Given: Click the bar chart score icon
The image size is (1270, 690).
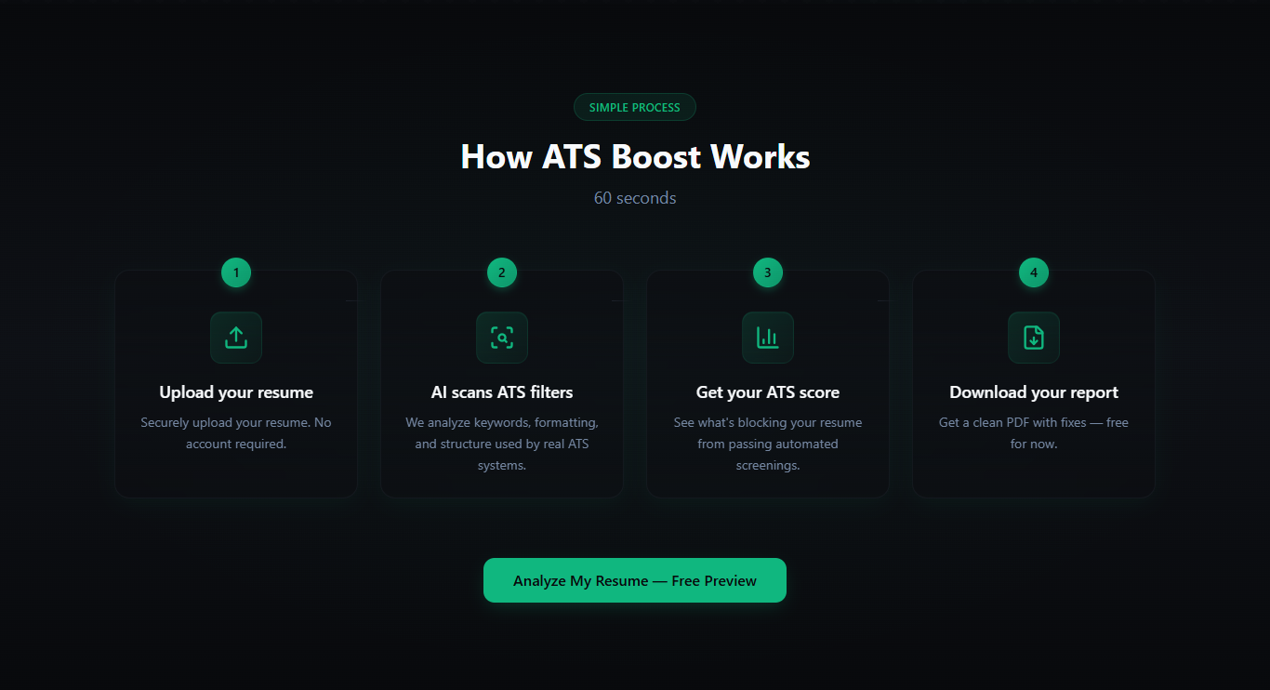Looking at the screenshot, I should (768, 338).
